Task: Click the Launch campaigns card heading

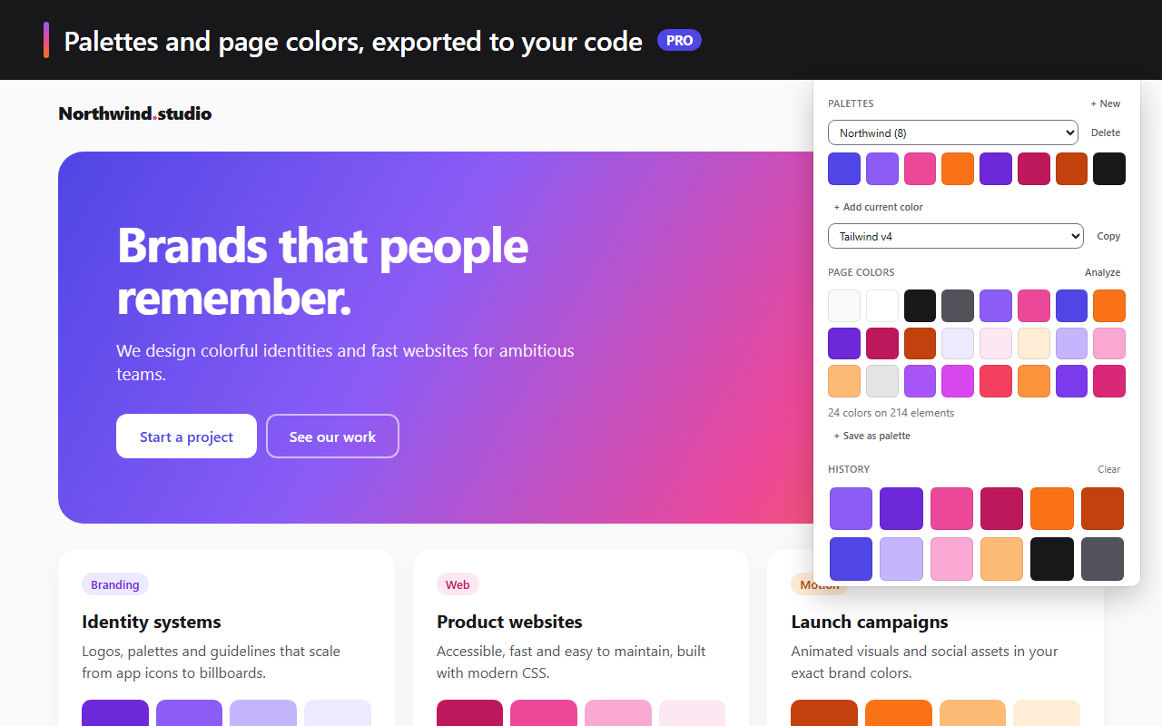Action: (870, 622)
